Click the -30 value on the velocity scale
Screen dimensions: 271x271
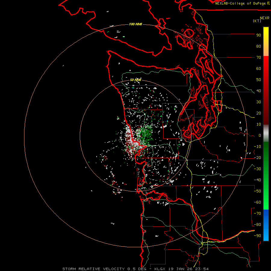click(x=257, y=169)
